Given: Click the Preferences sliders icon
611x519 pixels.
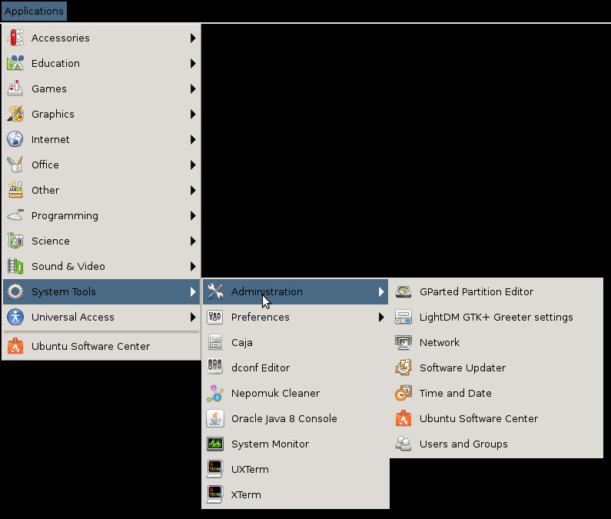Looking at the screenshot, I should pyautogui.click(x=215, y=317).
